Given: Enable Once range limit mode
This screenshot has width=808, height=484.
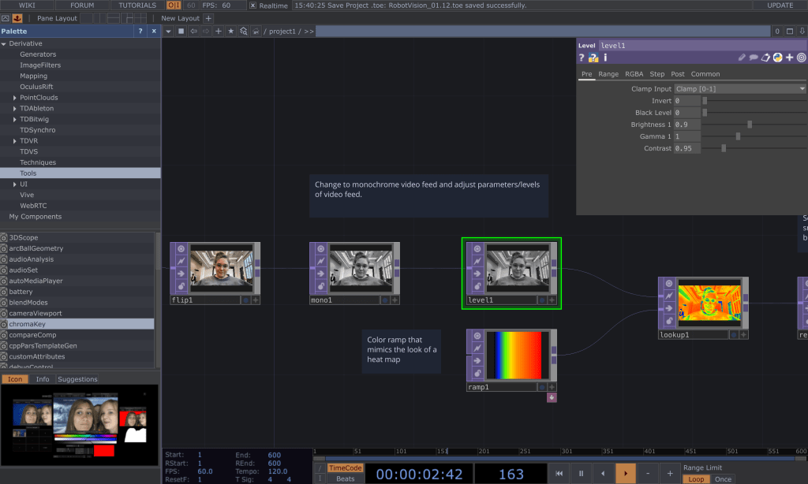Looking at the screenshot, I should (723, 479).
